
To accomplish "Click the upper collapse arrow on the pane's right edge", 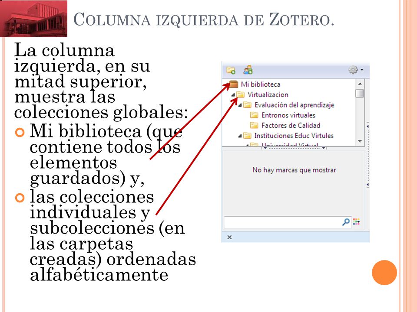I will tap(367, 126).
